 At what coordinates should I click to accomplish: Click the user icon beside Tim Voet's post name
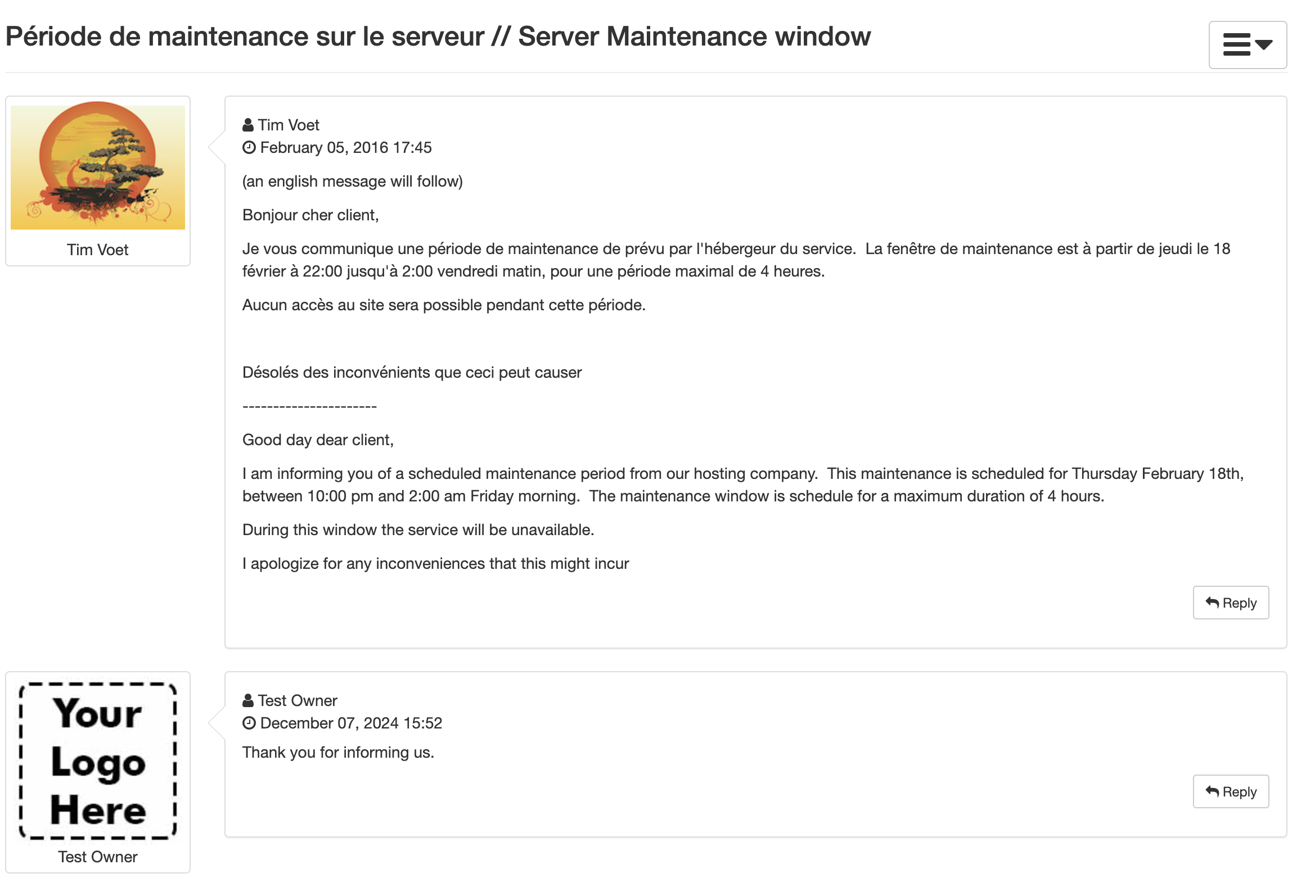coord(248,125)
